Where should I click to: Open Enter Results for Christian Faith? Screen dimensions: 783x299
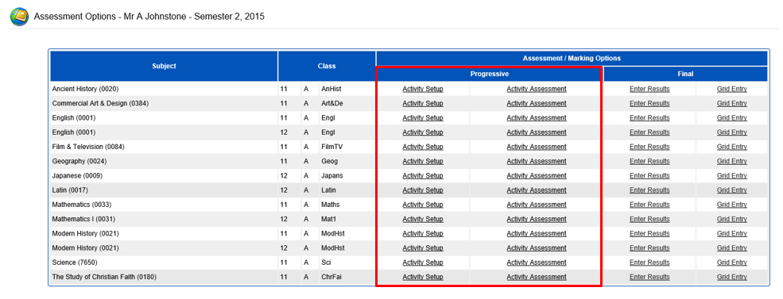[649, 277]
